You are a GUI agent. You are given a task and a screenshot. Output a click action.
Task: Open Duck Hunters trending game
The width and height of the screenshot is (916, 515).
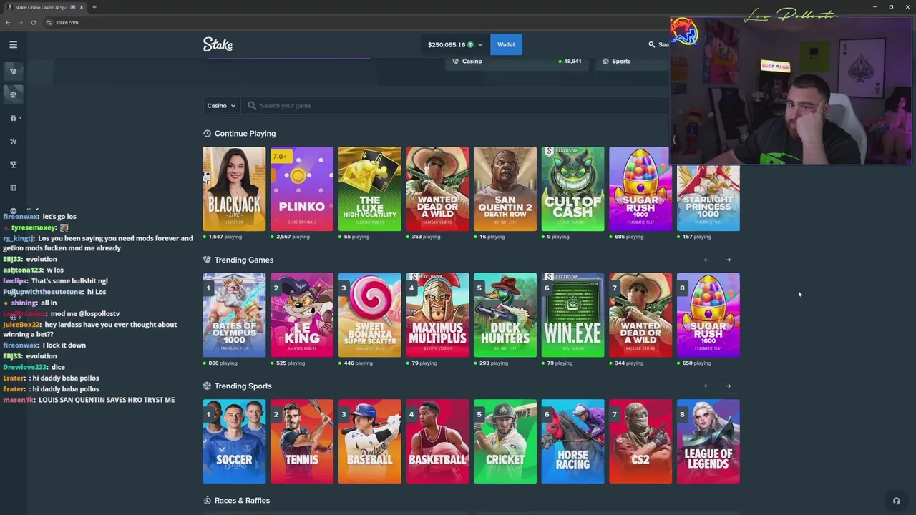click(505, 315)
